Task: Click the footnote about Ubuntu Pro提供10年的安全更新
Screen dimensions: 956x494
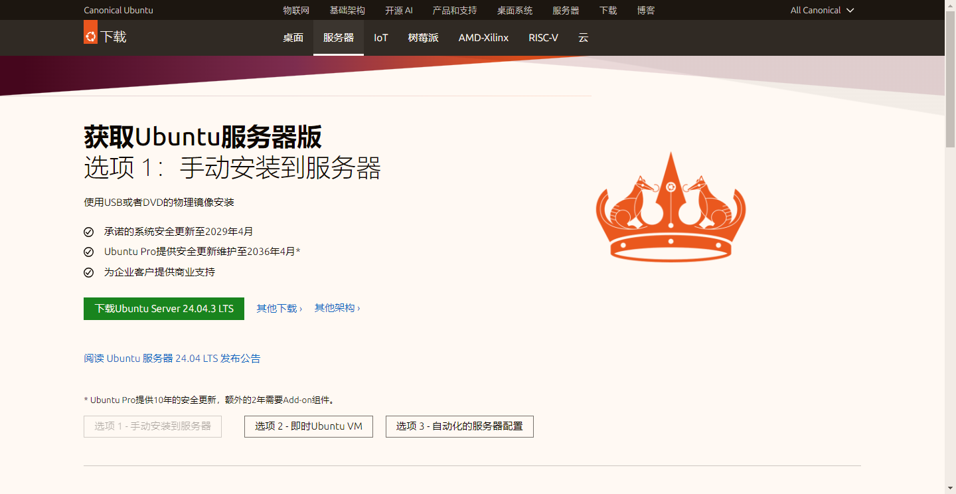Action: tap(210, 400)
